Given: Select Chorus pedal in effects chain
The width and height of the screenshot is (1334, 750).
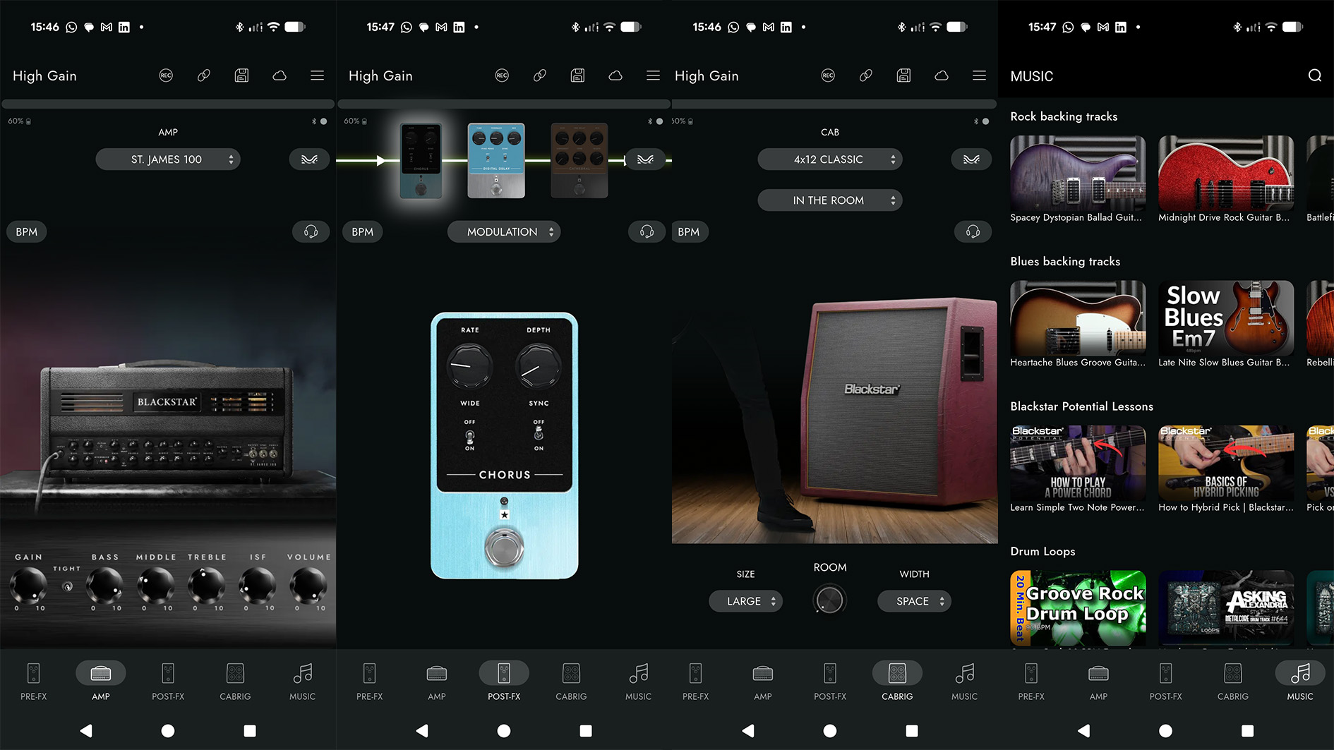Looking at the screenshot, I should point(421,160).
